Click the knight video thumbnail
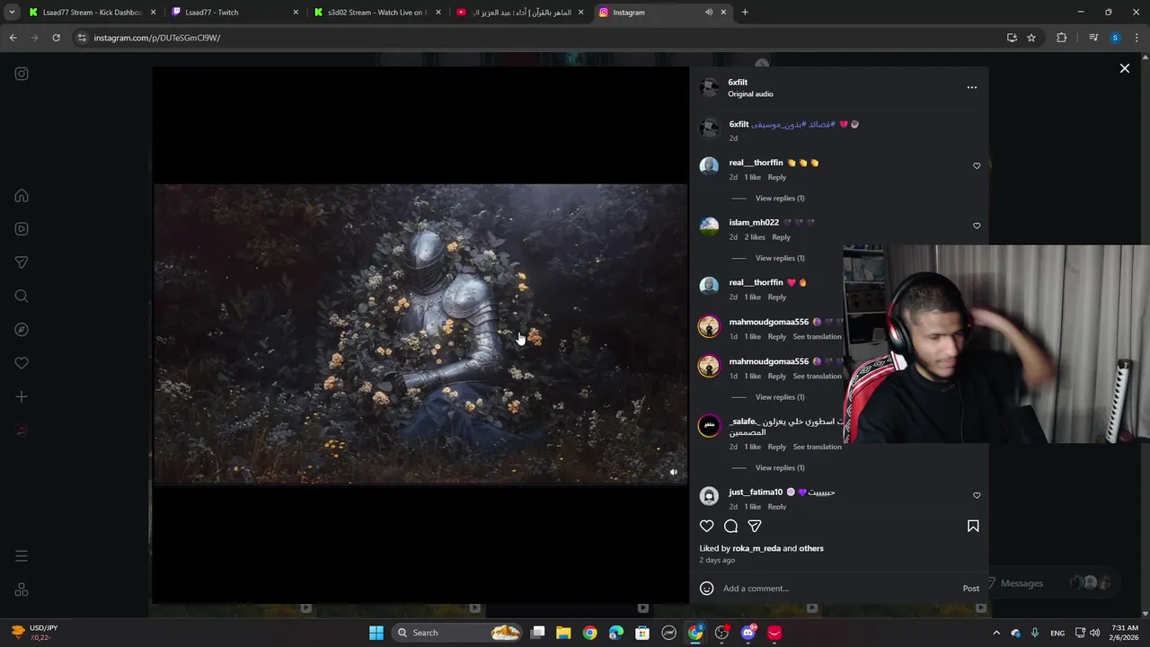Viewport: 1150px width, 647px height. point(420,334)
